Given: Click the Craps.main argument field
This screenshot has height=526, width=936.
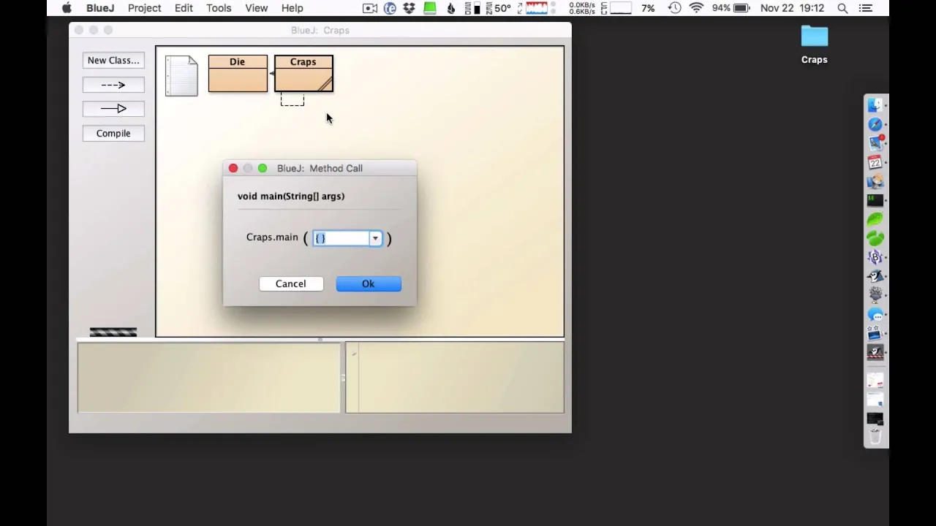Looking at the screenshot, I should coord(341,238).
